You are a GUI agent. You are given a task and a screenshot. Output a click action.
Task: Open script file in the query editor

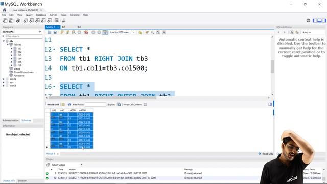49,32
